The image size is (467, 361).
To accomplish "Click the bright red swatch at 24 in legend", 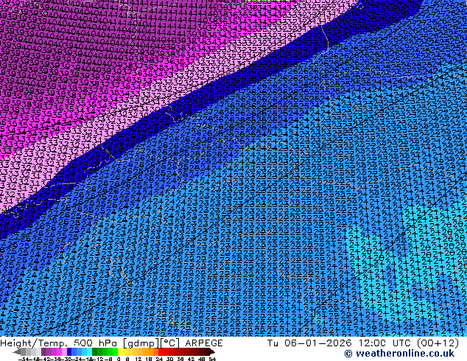I will 161,351.
